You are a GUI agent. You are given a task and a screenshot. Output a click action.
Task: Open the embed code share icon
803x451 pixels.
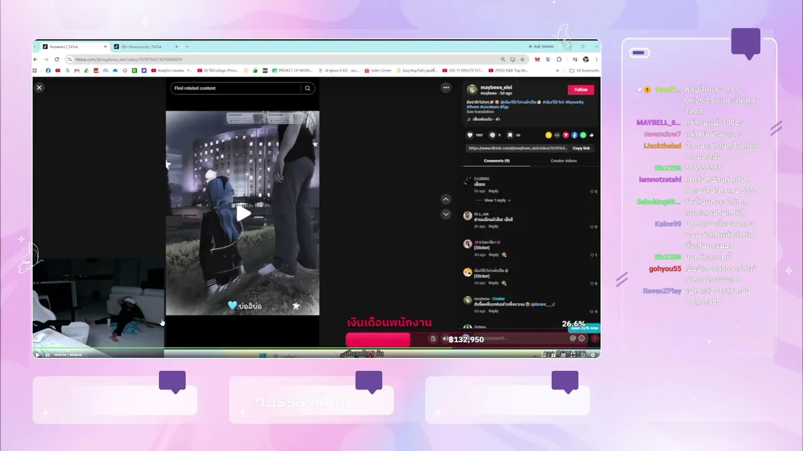tap(556, 135)
